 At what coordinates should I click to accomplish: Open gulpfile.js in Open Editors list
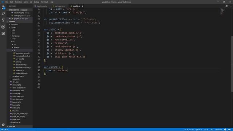pos(19,19)
